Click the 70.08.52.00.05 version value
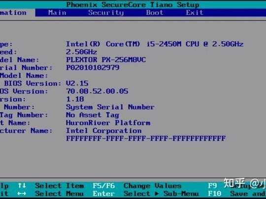Image resolution: width=266 pixels, height=199 pixels. 97,91
